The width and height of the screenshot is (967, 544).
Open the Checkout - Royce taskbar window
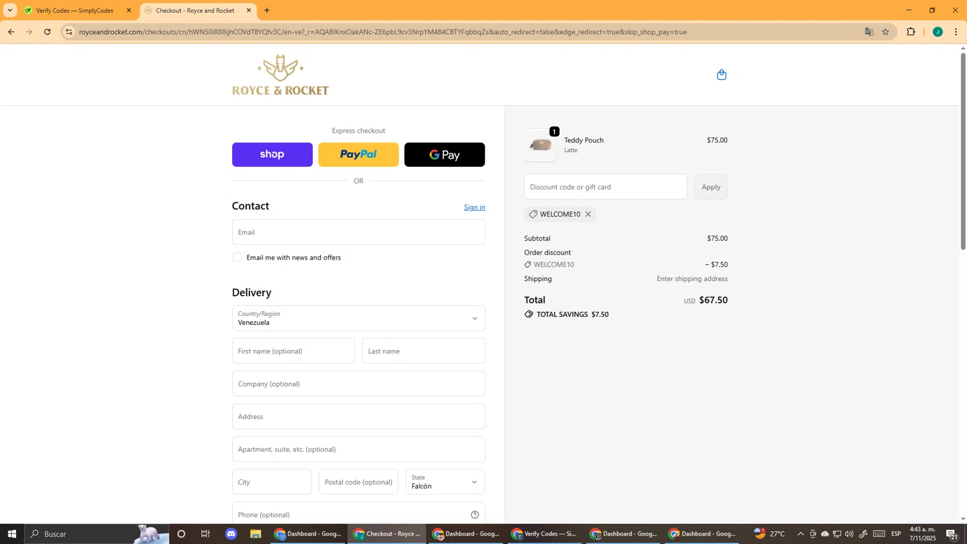pyautogui.click(x=387, y=534)
